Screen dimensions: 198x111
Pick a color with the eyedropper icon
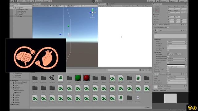(186, 65)
